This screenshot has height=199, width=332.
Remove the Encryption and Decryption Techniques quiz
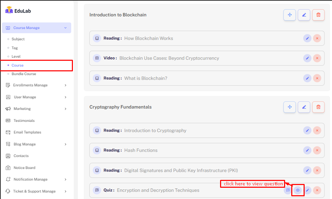tap(317, 190)
